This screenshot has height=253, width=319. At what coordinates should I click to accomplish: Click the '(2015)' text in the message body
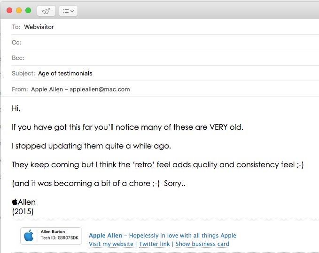point(23,211)
